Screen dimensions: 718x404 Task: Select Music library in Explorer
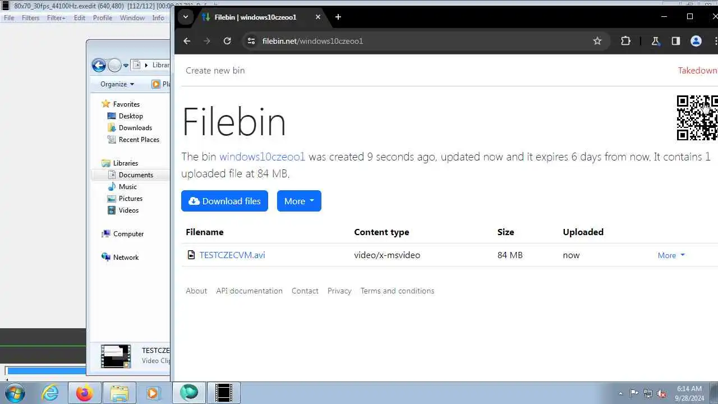pyautogui.click(x=127, y=187)
